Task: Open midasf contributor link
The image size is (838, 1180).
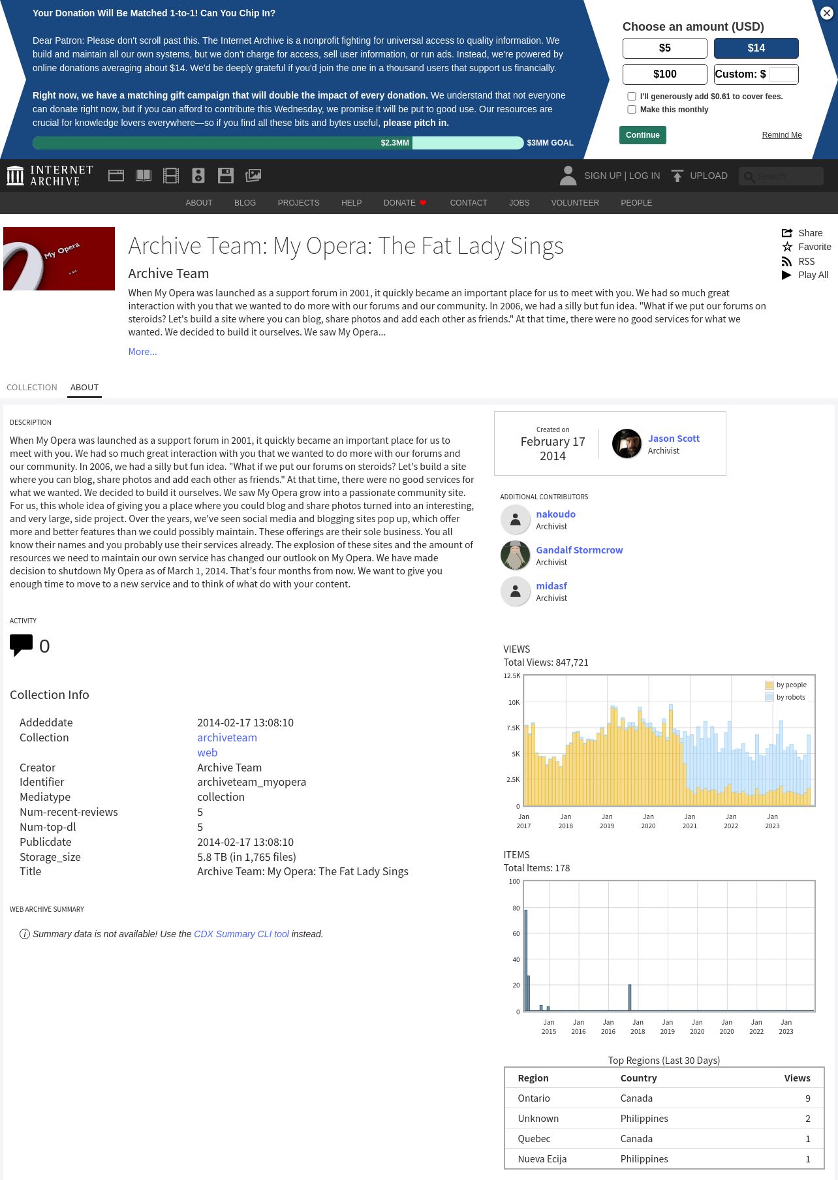Action: pos(551,586)
